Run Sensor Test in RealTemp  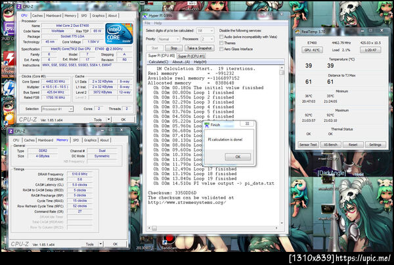click(308, 144)
